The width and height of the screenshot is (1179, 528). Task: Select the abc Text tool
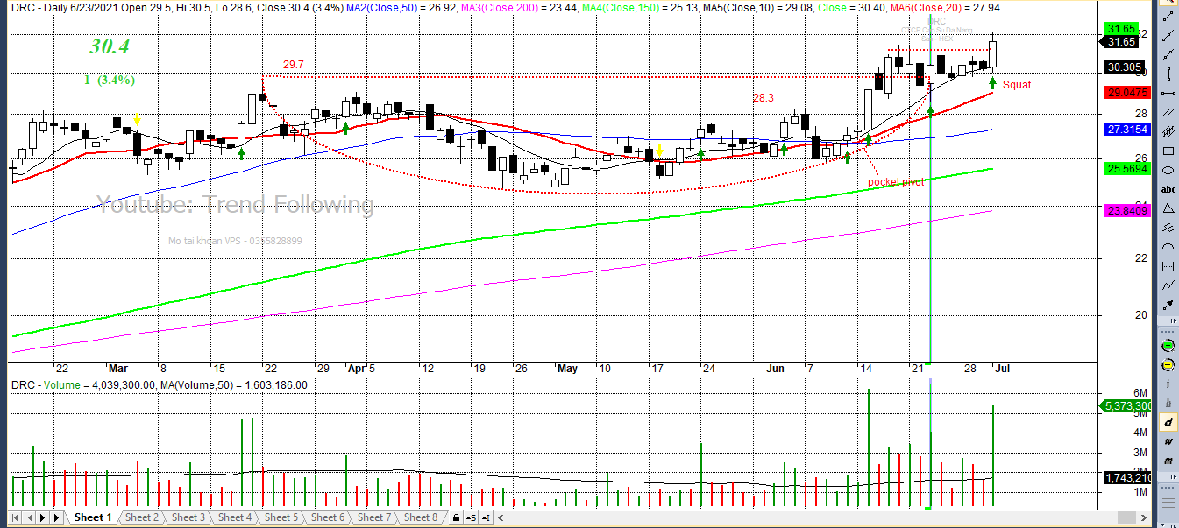(1168, 189)
